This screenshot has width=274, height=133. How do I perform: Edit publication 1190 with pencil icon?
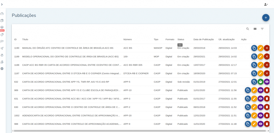point(261,48)
